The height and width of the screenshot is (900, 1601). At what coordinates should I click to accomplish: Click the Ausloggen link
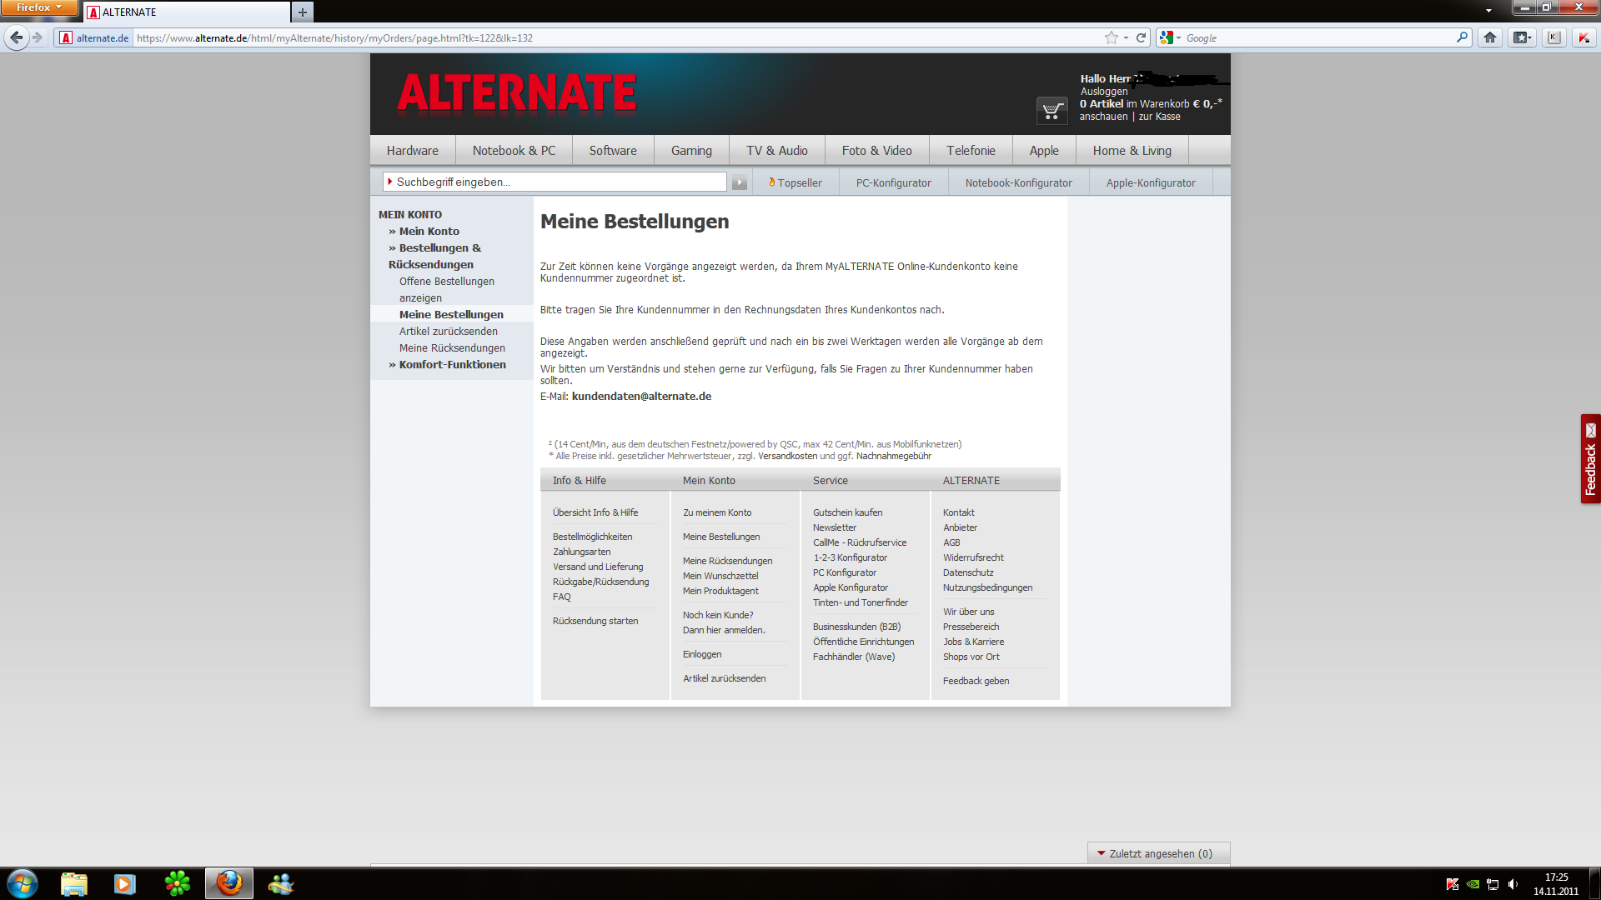tap(1103, 92)
